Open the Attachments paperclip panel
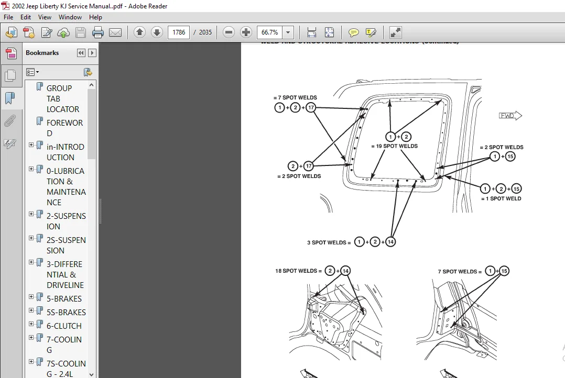Viewport: 565px width, 378px height. point(10,120)
